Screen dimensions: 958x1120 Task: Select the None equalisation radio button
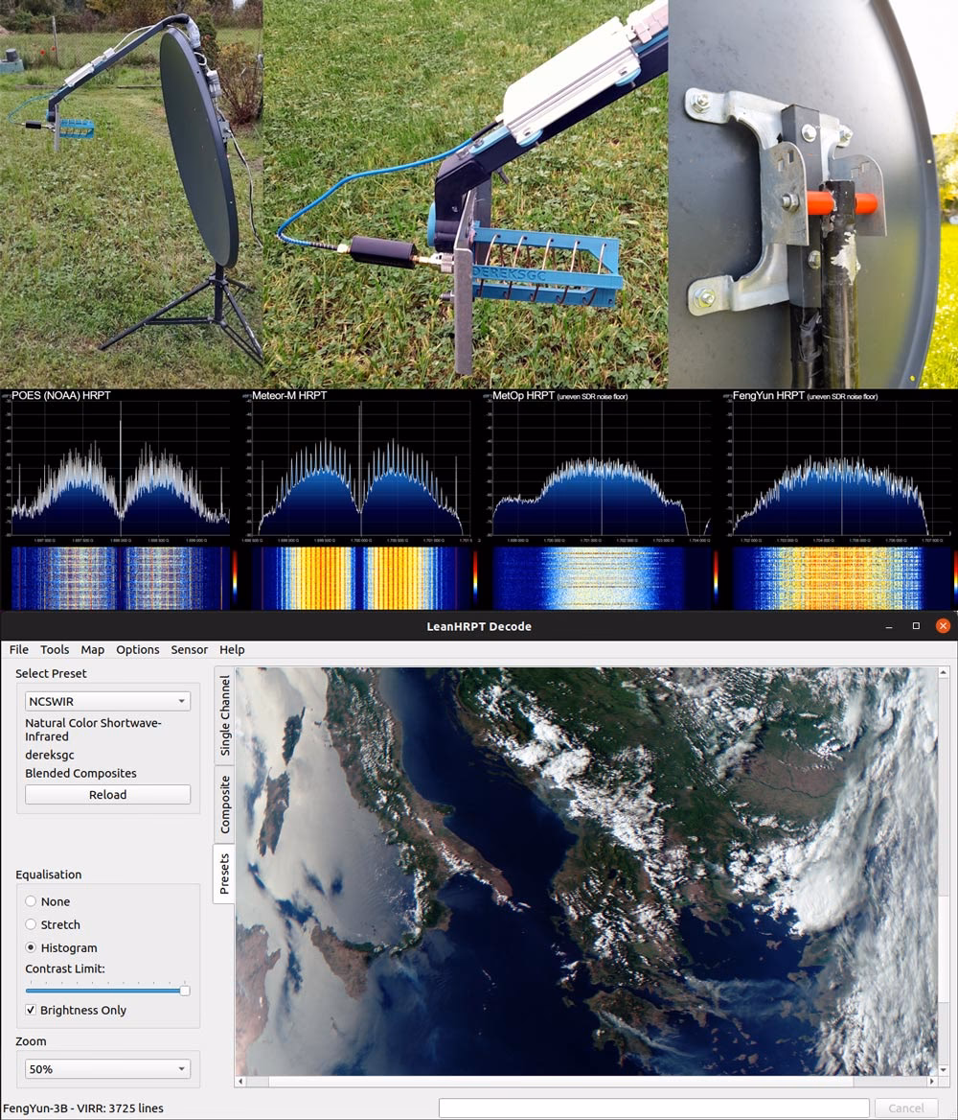click(30, 901)
